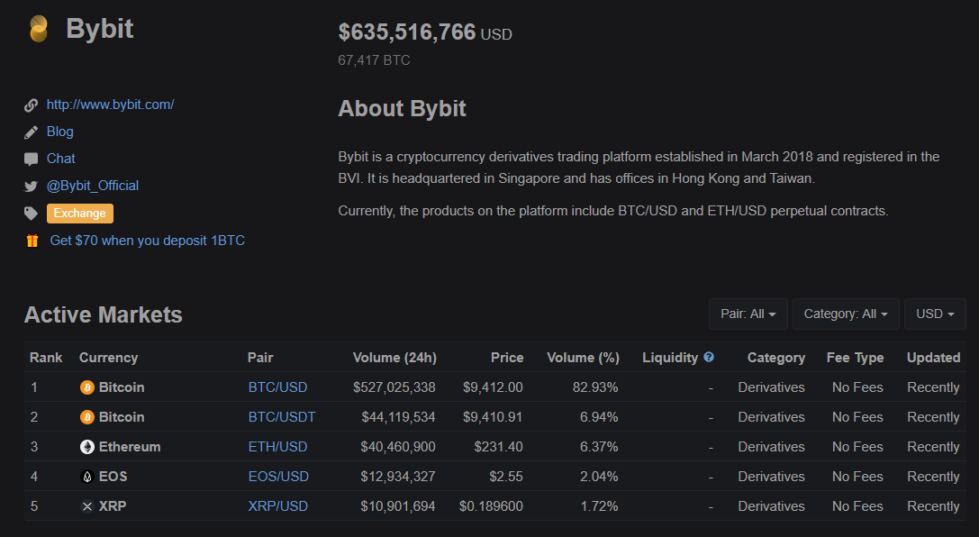The width and height of the screenshot is (979, 537).
Task: Click the $10,901,694 volume value
Action: (x=398, y=506)
